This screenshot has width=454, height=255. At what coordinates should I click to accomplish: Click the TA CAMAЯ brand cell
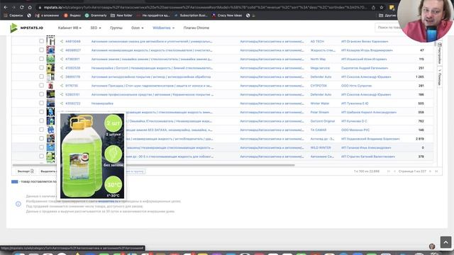pos(319,130)
